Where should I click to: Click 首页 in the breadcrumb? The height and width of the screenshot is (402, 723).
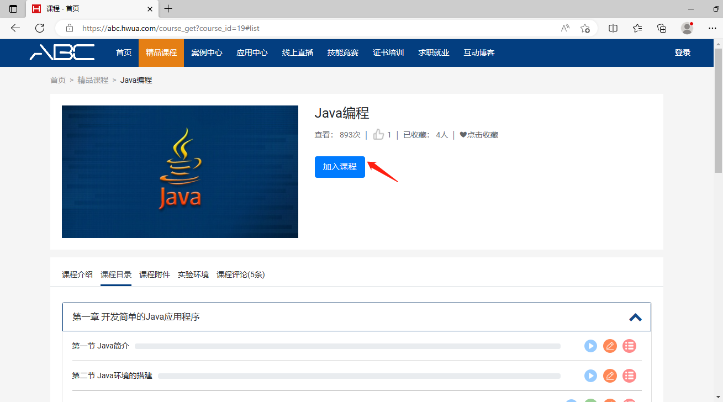58,80
